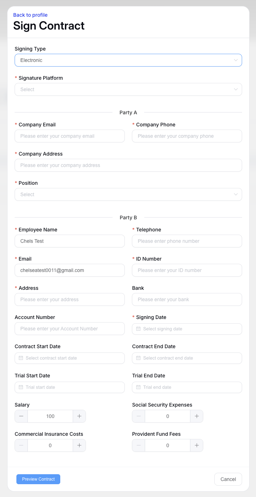Click into the Company Address field
The height and width of the screenshot is (497, 256).
point(128,165)
